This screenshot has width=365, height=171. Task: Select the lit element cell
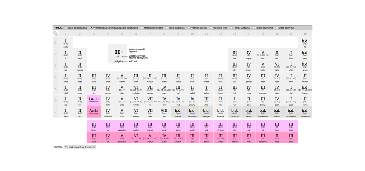tap(66, 54)
